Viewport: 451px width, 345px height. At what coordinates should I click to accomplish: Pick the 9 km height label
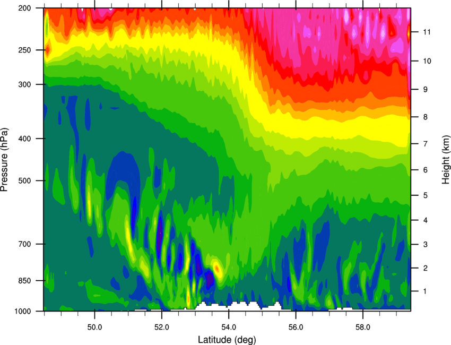(426, 90)
